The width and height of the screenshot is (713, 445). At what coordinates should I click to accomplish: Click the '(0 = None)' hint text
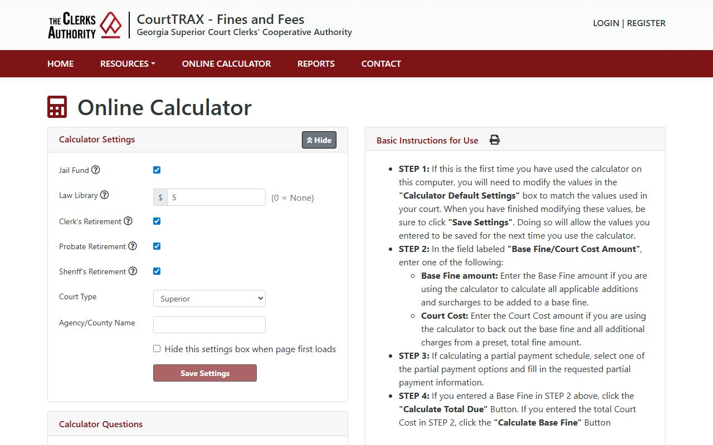tap(292, 197)
